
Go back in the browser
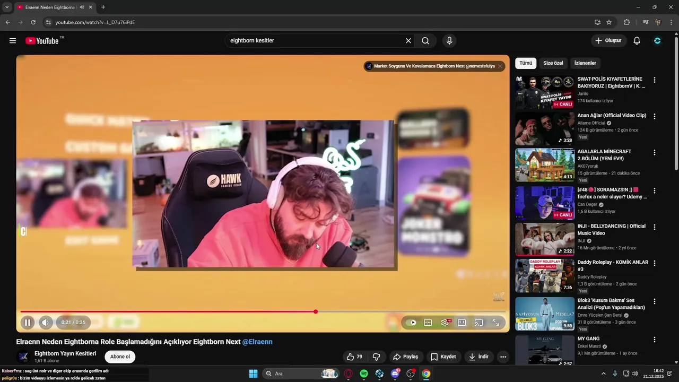(x=7, y=22)
